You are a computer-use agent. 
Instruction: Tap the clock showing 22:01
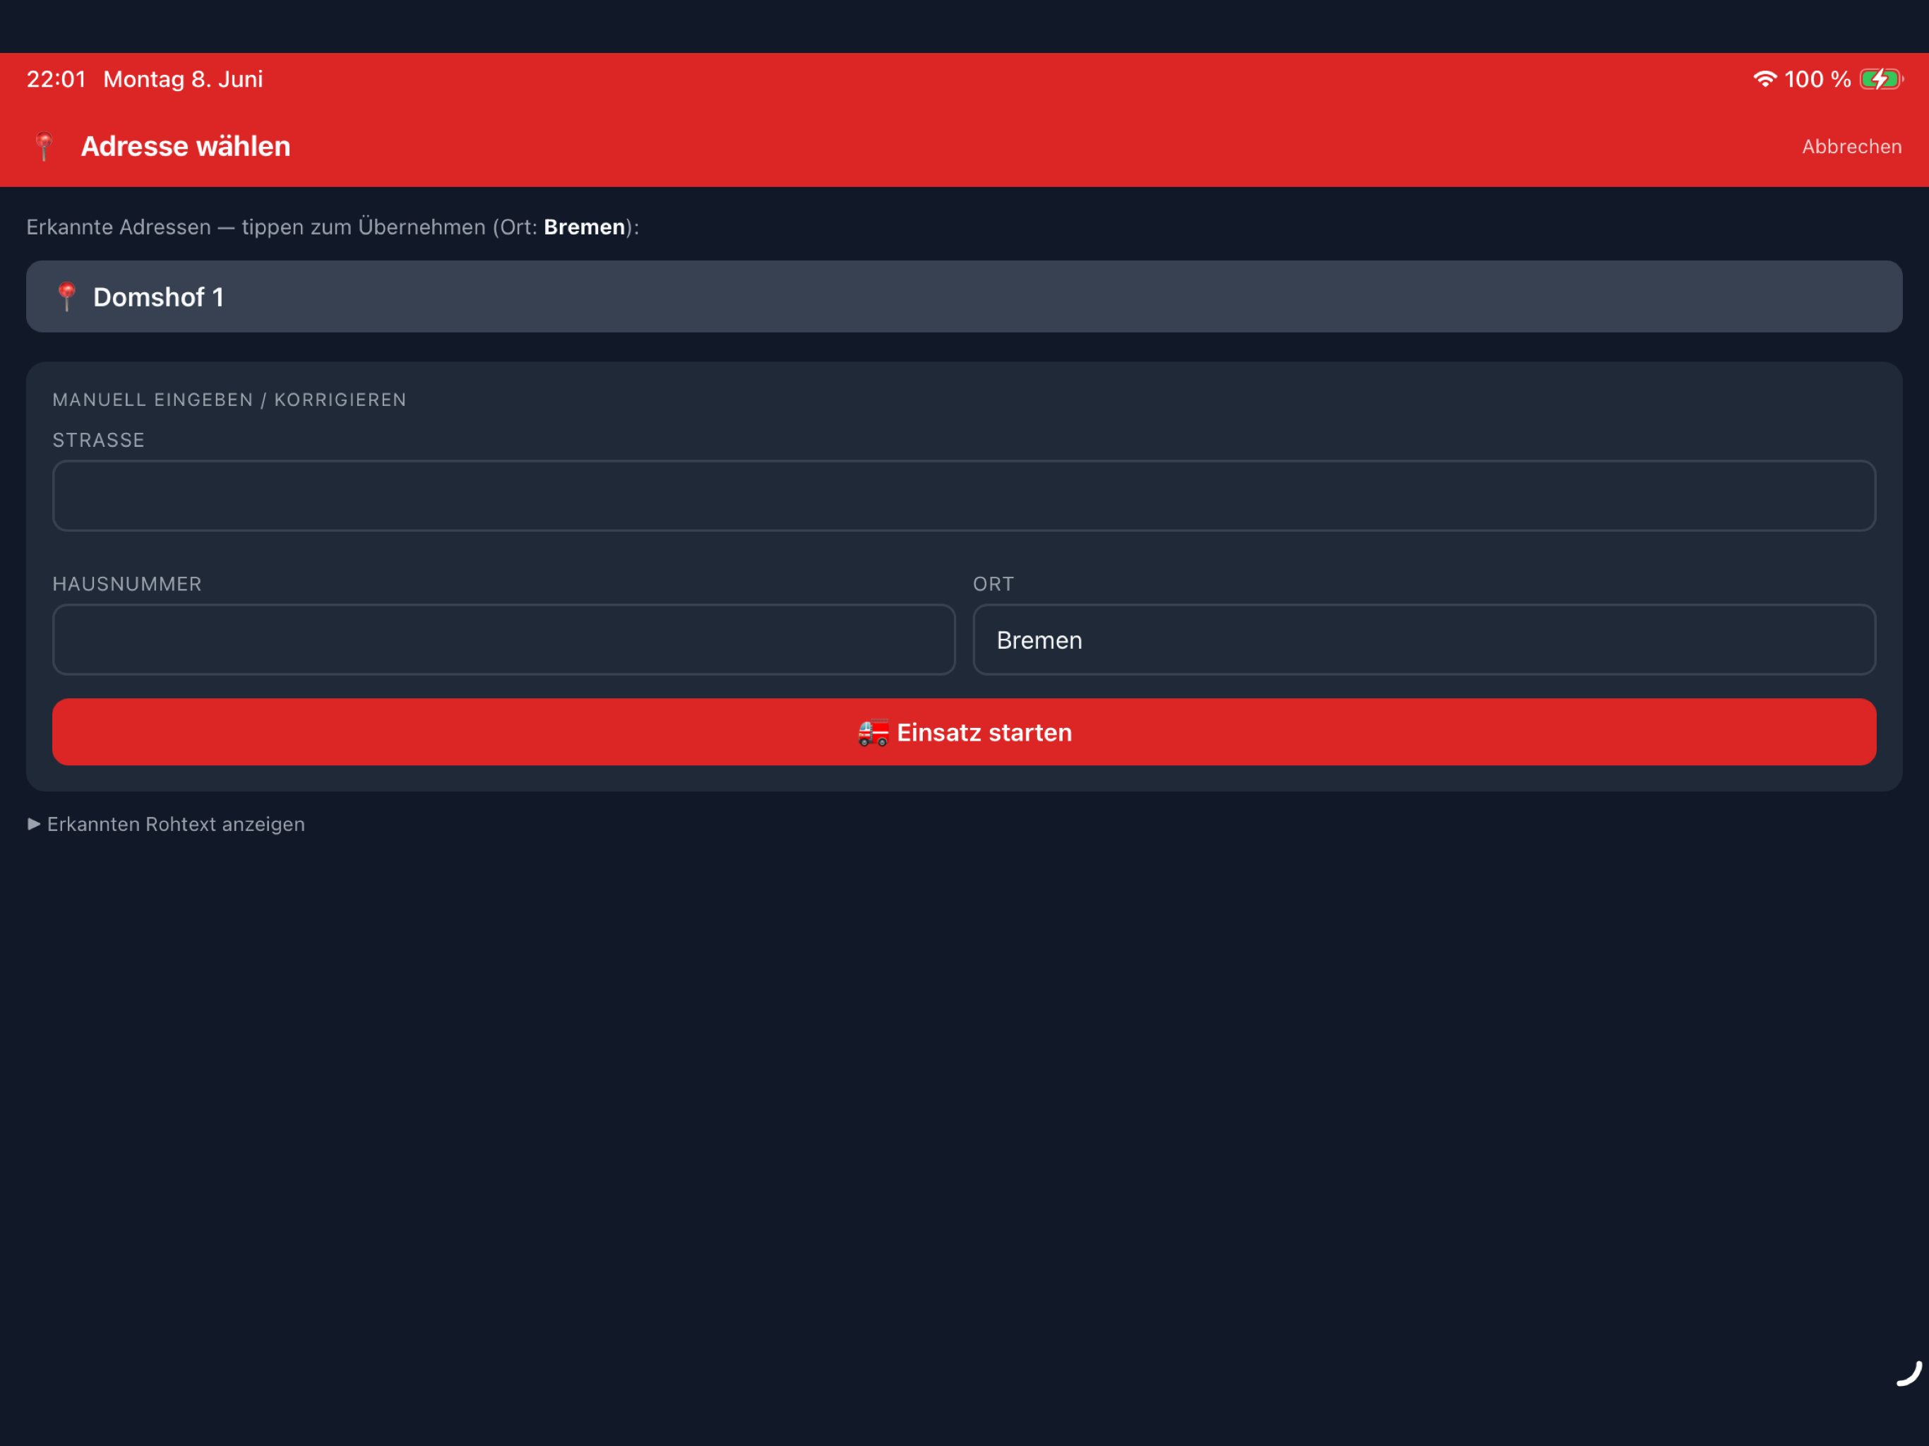pyautogui.click(x=56, y=78)
